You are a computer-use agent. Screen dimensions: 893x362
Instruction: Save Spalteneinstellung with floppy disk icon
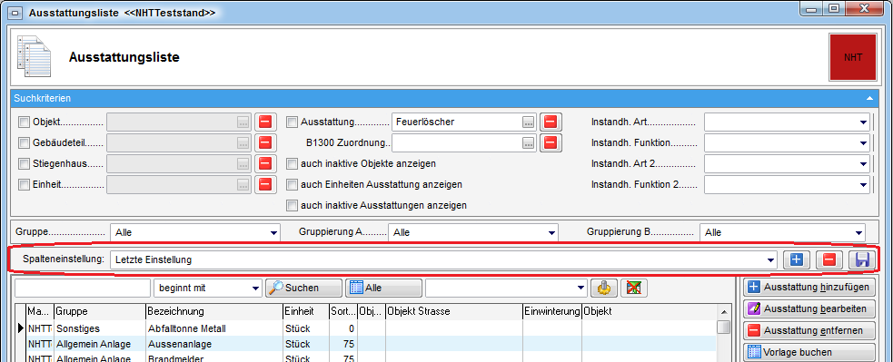point(862,259)
